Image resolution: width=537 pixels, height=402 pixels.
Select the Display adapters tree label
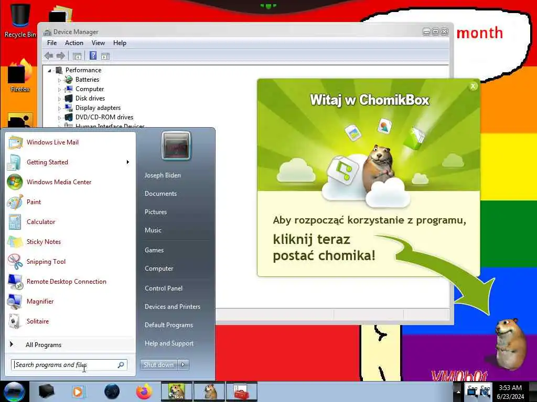(x=98, y=108)
